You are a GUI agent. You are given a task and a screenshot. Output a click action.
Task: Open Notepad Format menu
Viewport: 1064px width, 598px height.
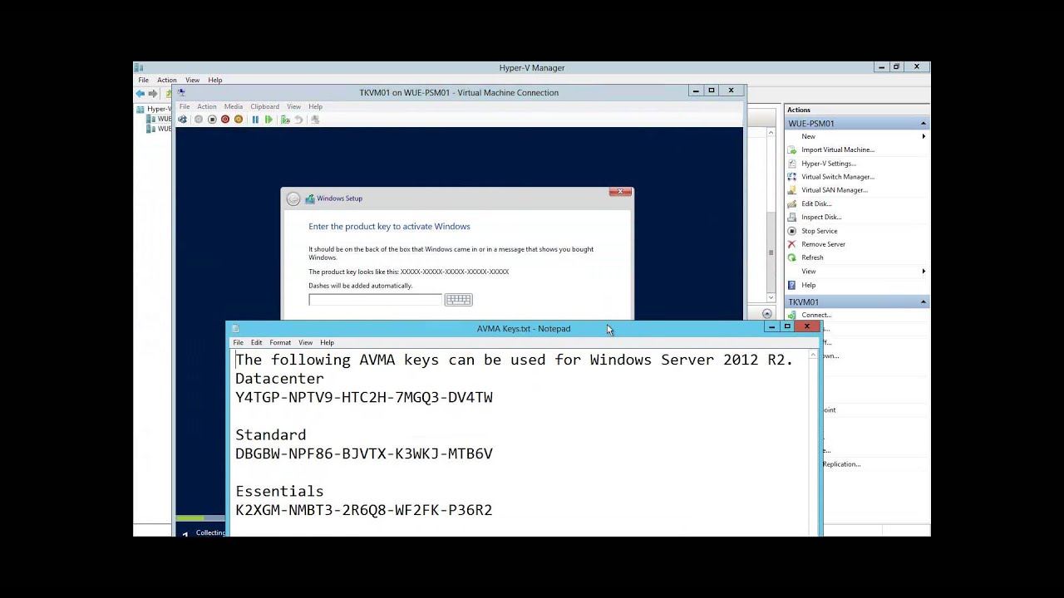tap(280, 343)
